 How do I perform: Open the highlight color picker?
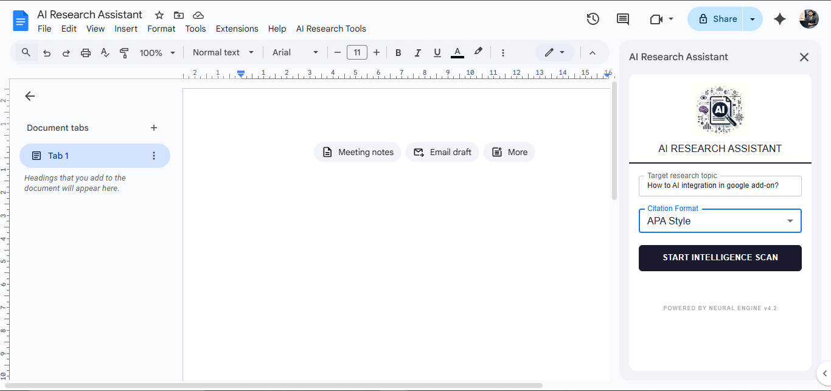pos(478,52)
